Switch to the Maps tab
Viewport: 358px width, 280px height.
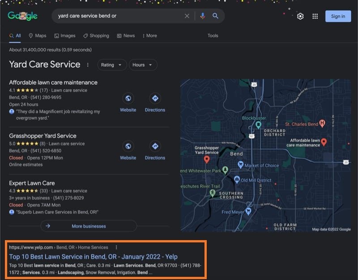pos(38,36)
